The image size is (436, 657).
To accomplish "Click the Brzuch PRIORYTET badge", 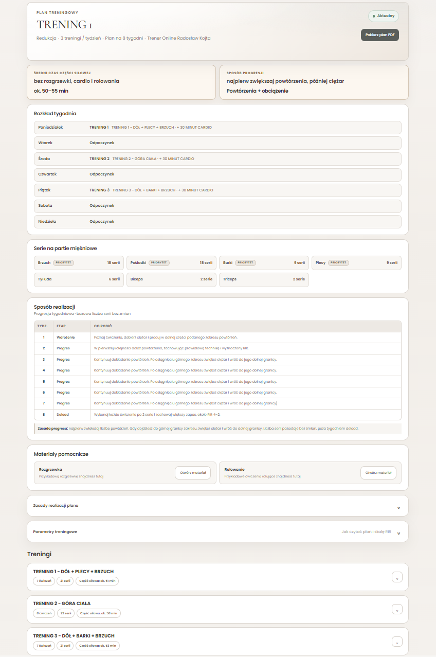I will (x=64, y=262).
